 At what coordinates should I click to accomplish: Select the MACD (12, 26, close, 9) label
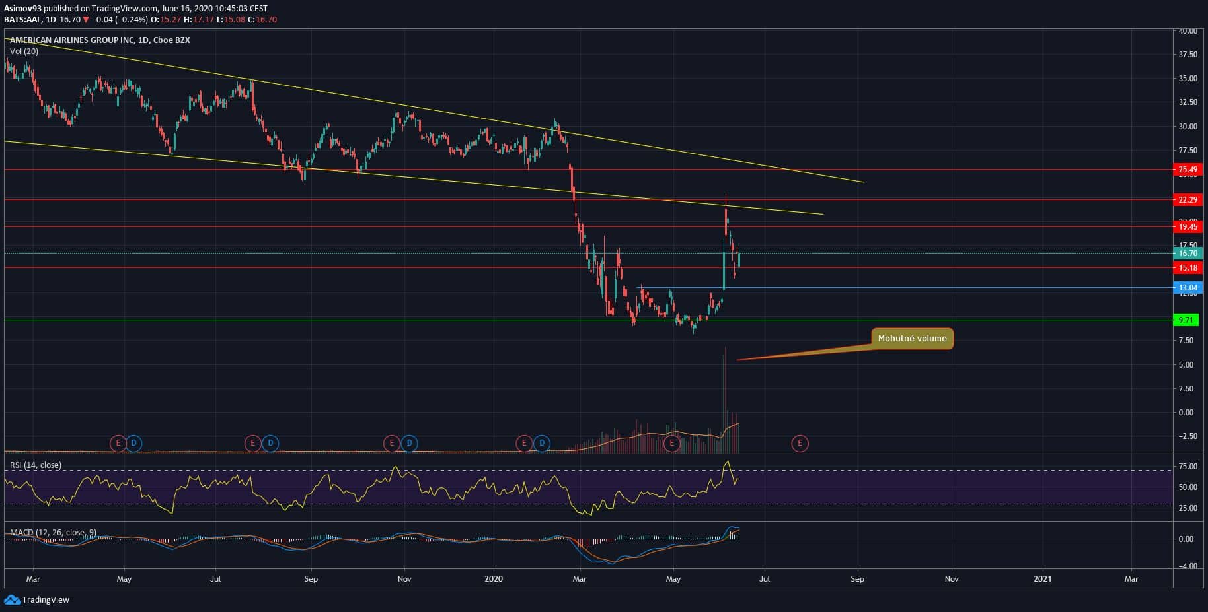[x=54, y=532]
